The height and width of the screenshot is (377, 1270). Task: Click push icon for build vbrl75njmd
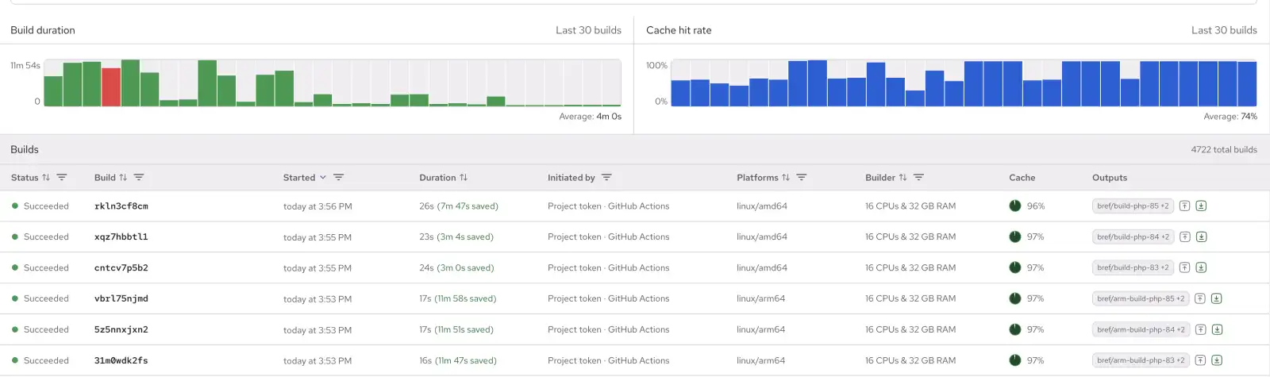[1200, 298]
